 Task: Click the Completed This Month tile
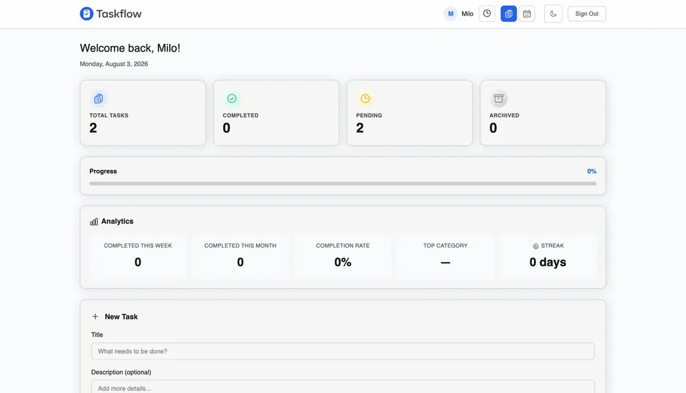pos(240,257)
